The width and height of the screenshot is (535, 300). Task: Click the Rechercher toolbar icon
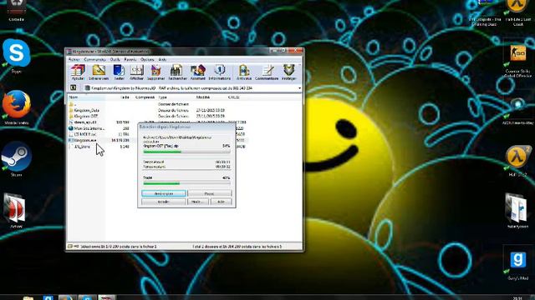click(x=177, y=72)
